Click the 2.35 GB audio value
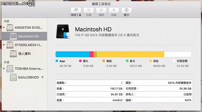Image resolution: width=202 pixels, height=112 pixels. (111, 66)
